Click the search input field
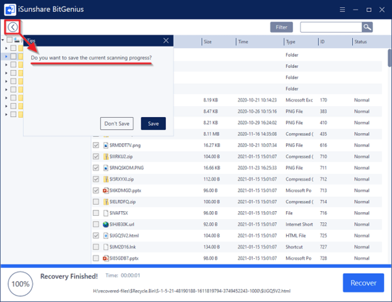This screenshot has width=392, height=302. point(331,27)
